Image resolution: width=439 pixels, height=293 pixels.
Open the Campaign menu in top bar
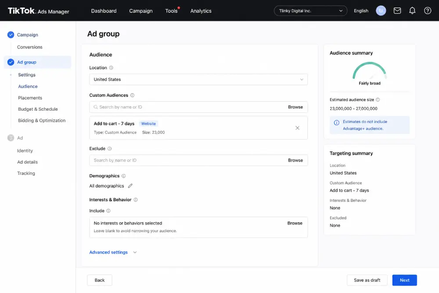(x=140, y=11)
